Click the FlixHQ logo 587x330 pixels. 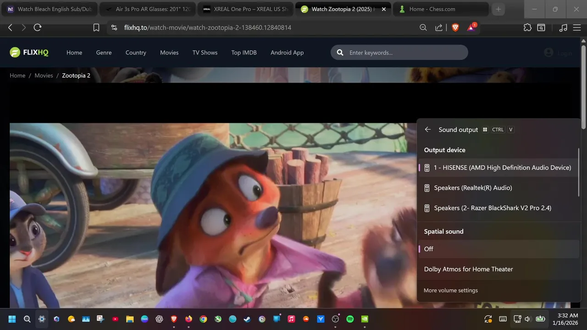pos(29,52)
